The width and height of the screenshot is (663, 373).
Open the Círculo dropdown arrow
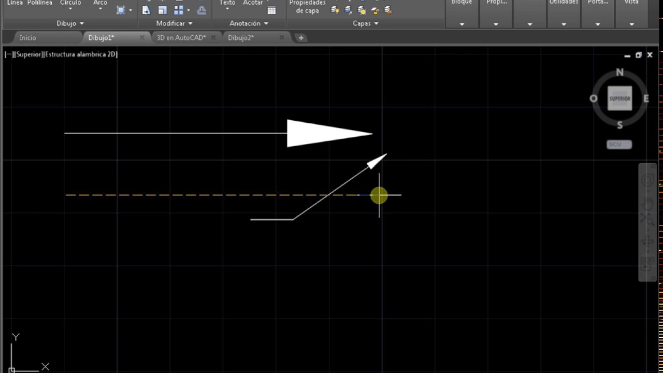click(x=70, y=9)
